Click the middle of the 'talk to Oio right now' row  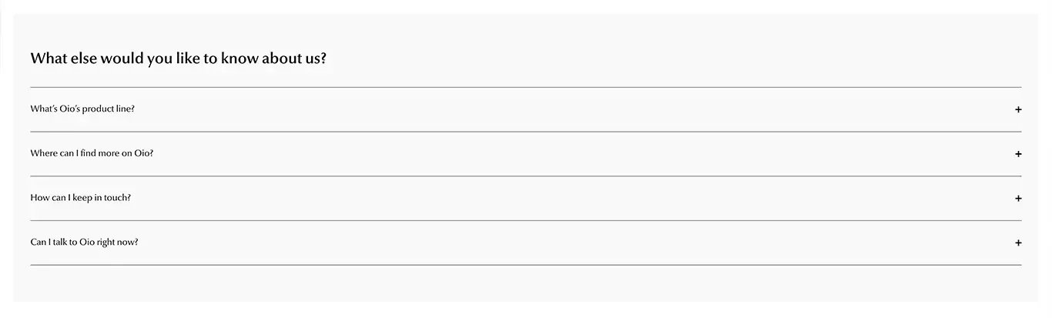click(x=526, y=243)
